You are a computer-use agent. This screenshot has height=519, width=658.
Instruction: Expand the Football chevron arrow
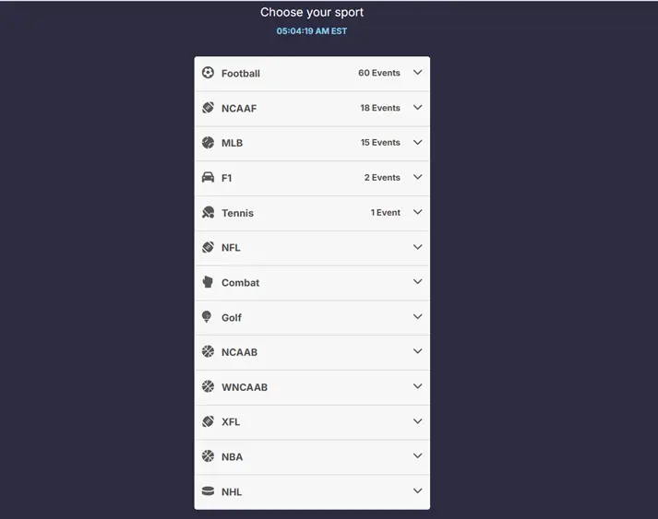[417, 72]
